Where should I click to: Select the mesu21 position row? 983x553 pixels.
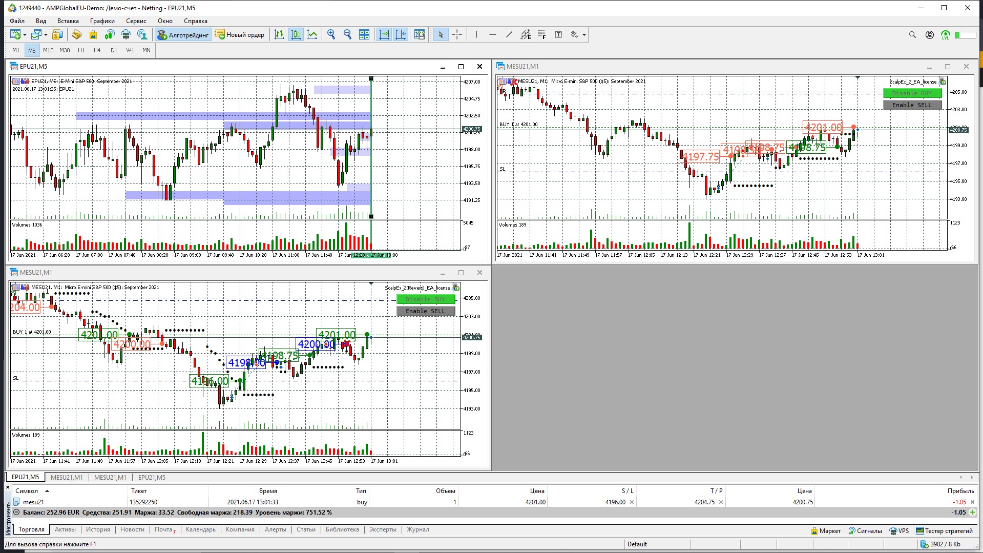click(x=494, y=502)
